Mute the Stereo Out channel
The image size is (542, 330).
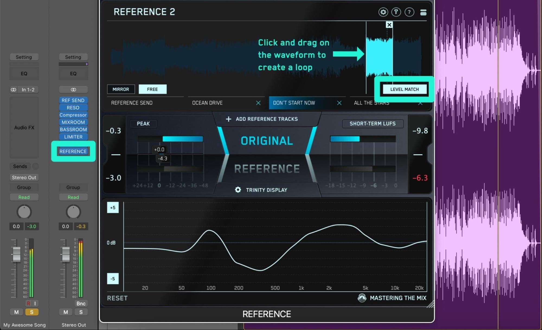[66, 312]
